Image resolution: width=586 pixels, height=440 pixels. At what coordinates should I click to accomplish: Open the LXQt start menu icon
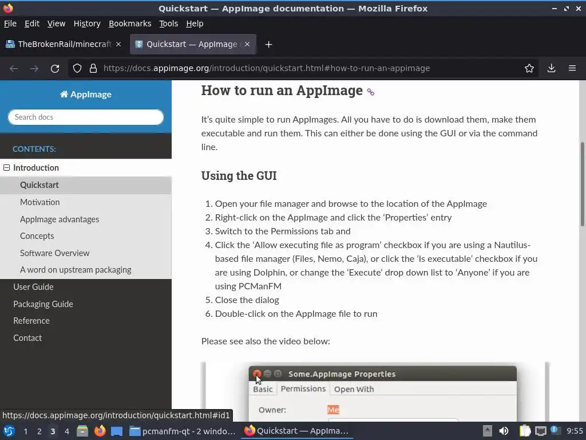click(9, 431)
